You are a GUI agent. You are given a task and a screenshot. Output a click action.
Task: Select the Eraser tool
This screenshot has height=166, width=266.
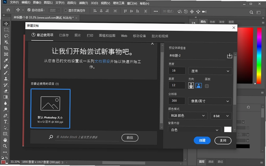6,91
